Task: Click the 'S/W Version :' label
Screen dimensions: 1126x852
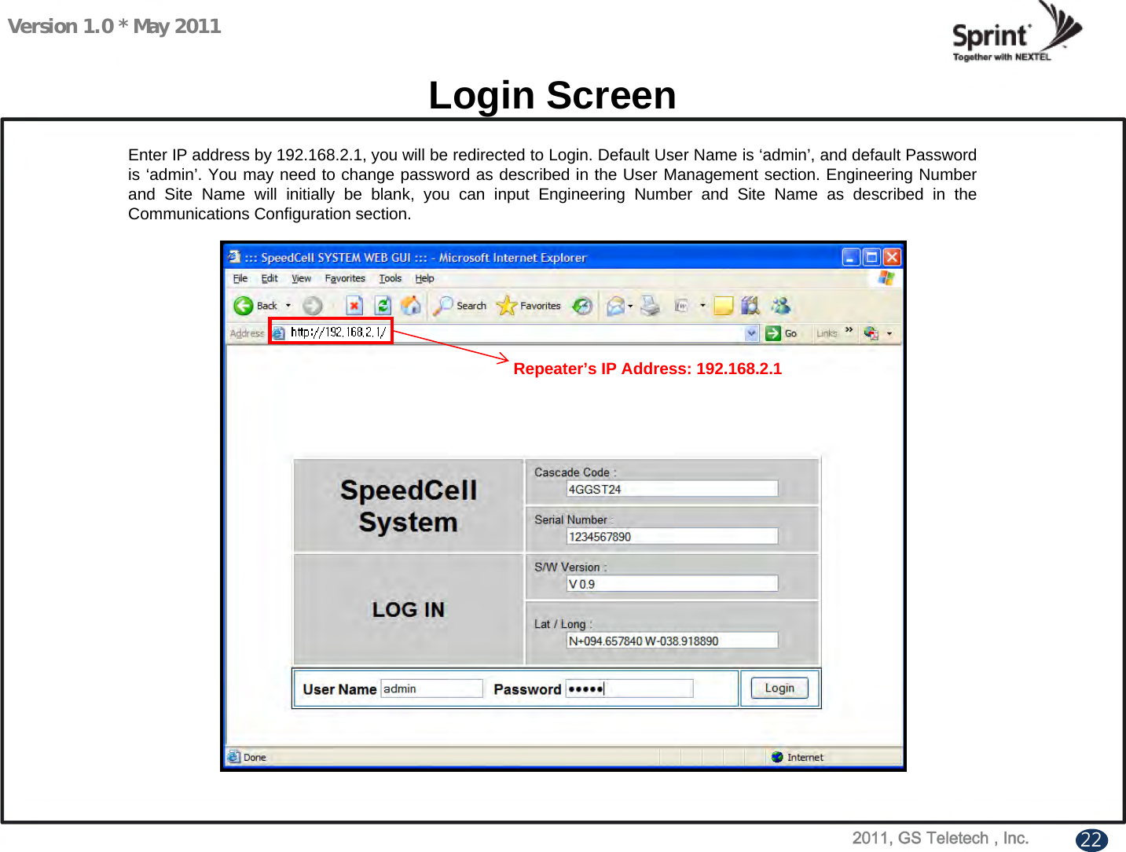Action: pos(570,567)
